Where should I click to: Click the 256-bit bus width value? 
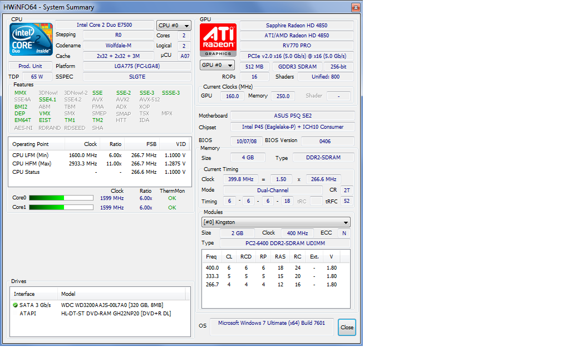(338, 67)
